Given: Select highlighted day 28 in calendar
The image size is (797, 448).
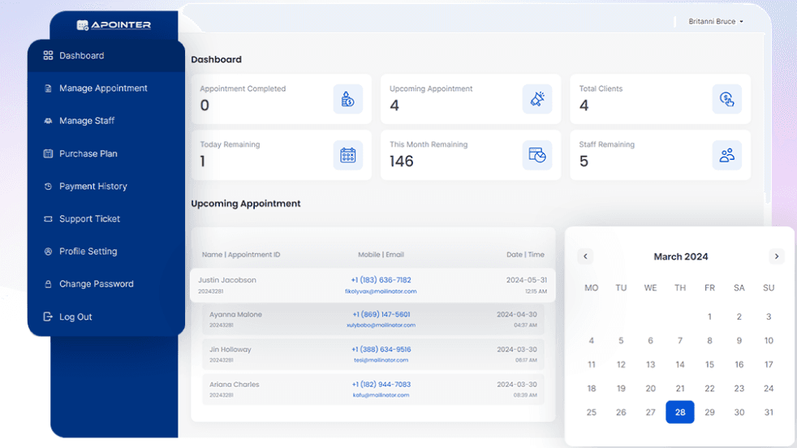Looking at the screenshot, I should (x=680, y=412).
